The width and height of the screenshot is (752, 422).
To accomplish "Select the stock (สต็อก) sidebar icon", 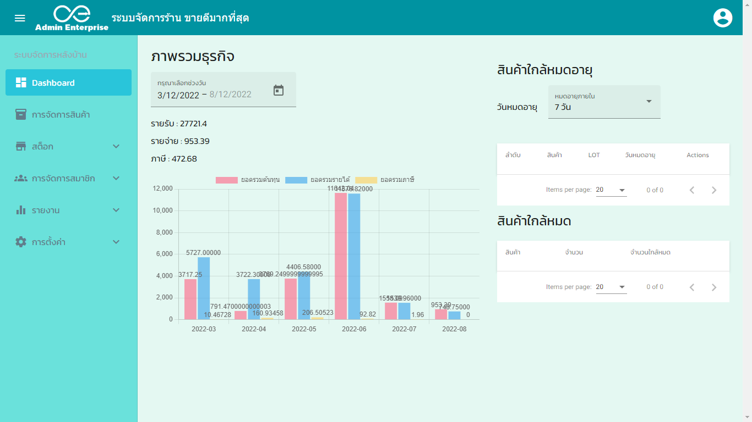I will click(x=22, y=146).
